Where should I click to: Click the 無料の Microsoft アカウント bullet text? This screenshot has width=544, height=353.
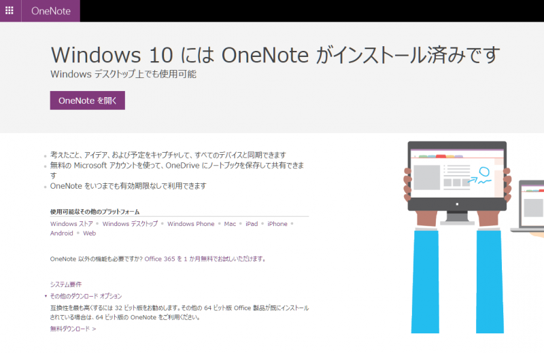coord(177,170)
